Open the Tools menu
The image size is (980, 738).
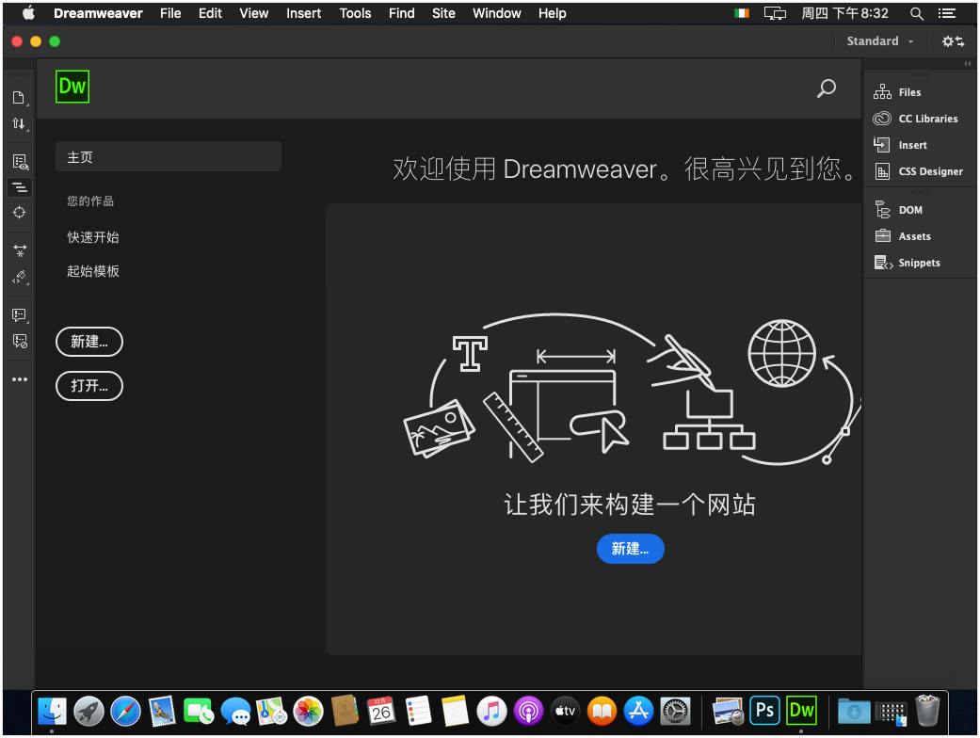pyautogui.click(x=355, y=13)
